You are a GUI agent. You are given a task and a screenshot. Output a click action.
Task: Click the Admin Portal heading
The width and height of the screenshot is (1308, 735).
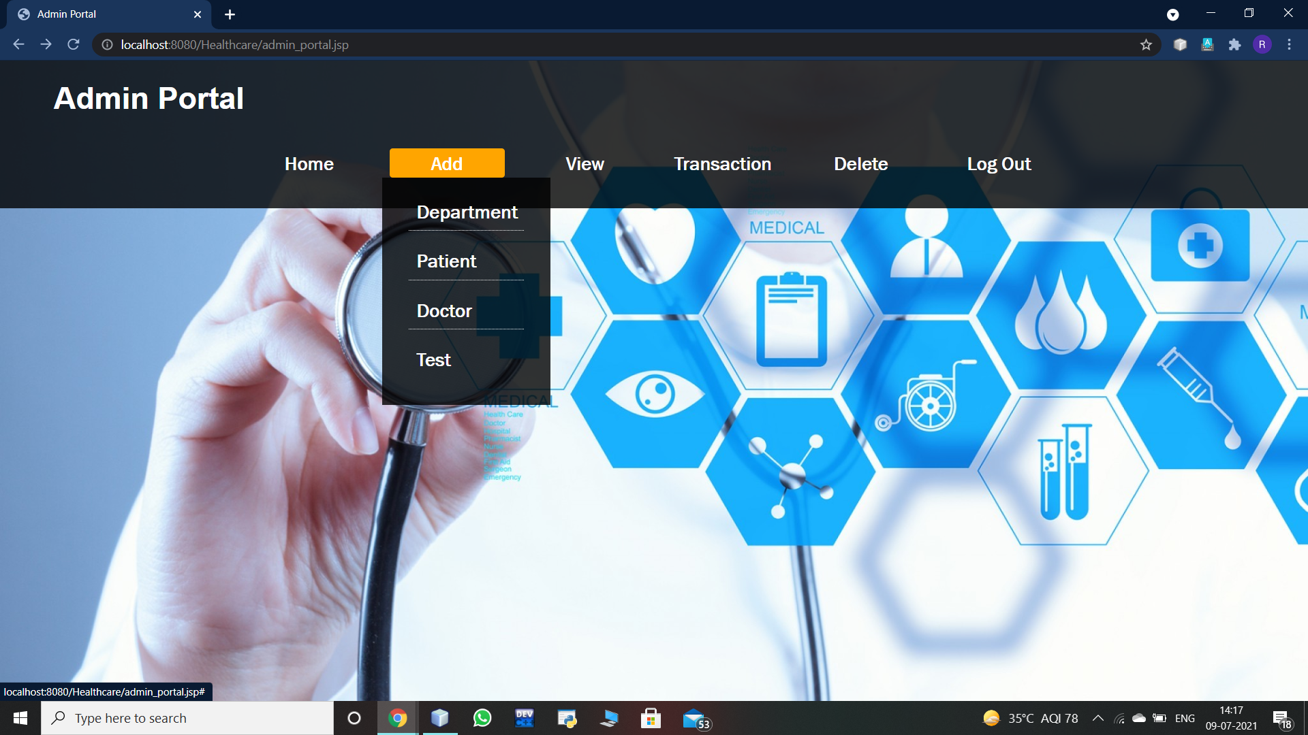[149, 99]
